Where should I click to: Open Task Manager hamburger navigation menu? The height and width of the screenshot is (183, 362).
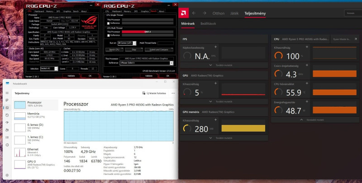7,93
